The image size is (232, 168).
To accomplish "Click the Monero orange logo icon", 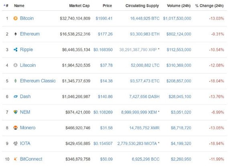I will tap(15, 128).
